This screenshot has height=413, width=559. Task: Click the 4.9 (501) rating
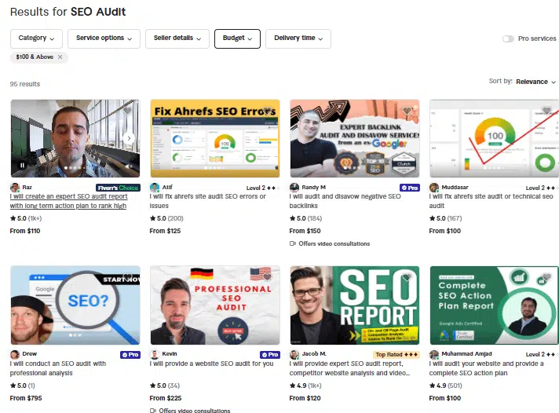pos(446,386)
